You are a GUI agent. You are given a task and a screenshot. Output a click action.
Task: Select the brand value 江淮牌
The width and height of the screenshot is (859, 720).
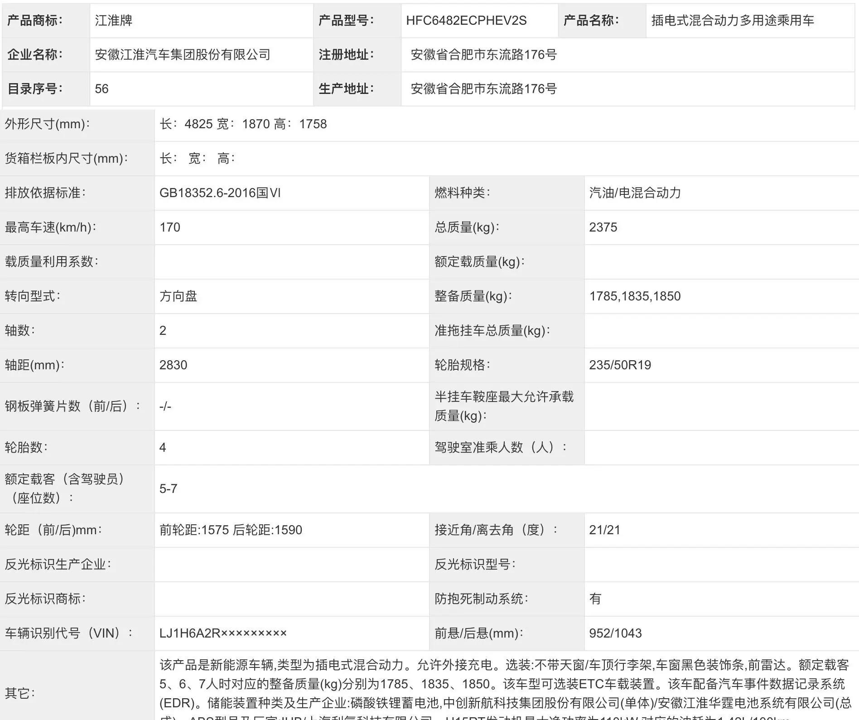pyautogui.click(x=113, y=20)
